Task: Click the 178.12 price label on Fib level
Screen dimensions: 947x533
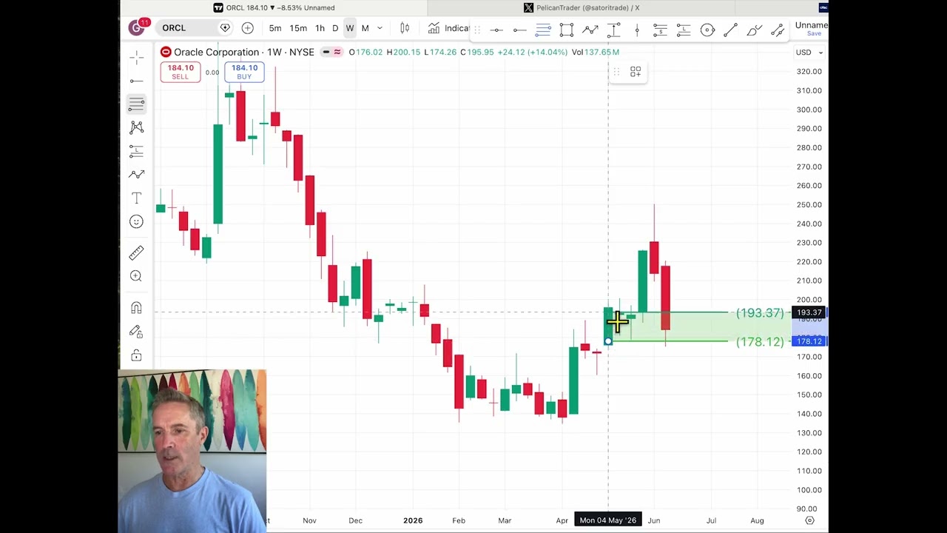Action: coord(760,341)
